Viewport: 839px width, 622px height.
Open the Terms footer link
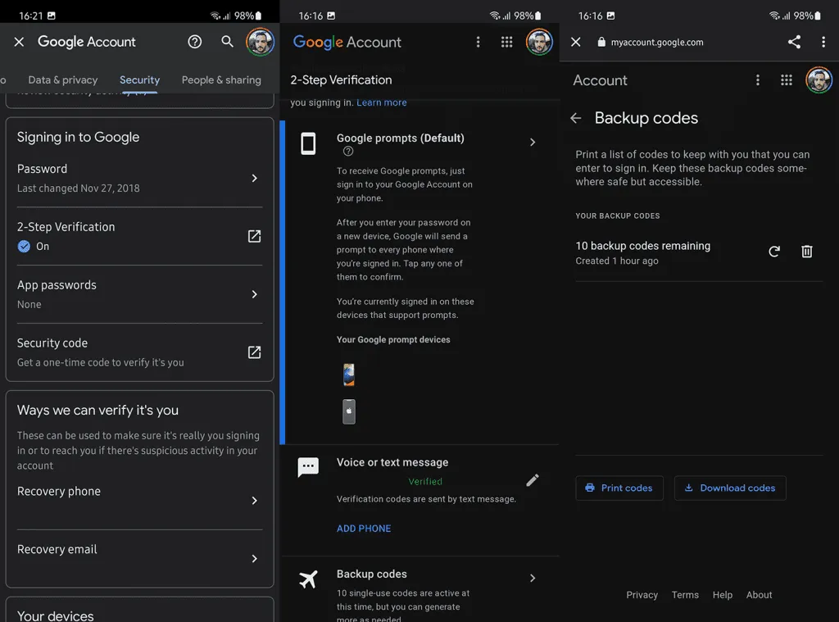686,595
